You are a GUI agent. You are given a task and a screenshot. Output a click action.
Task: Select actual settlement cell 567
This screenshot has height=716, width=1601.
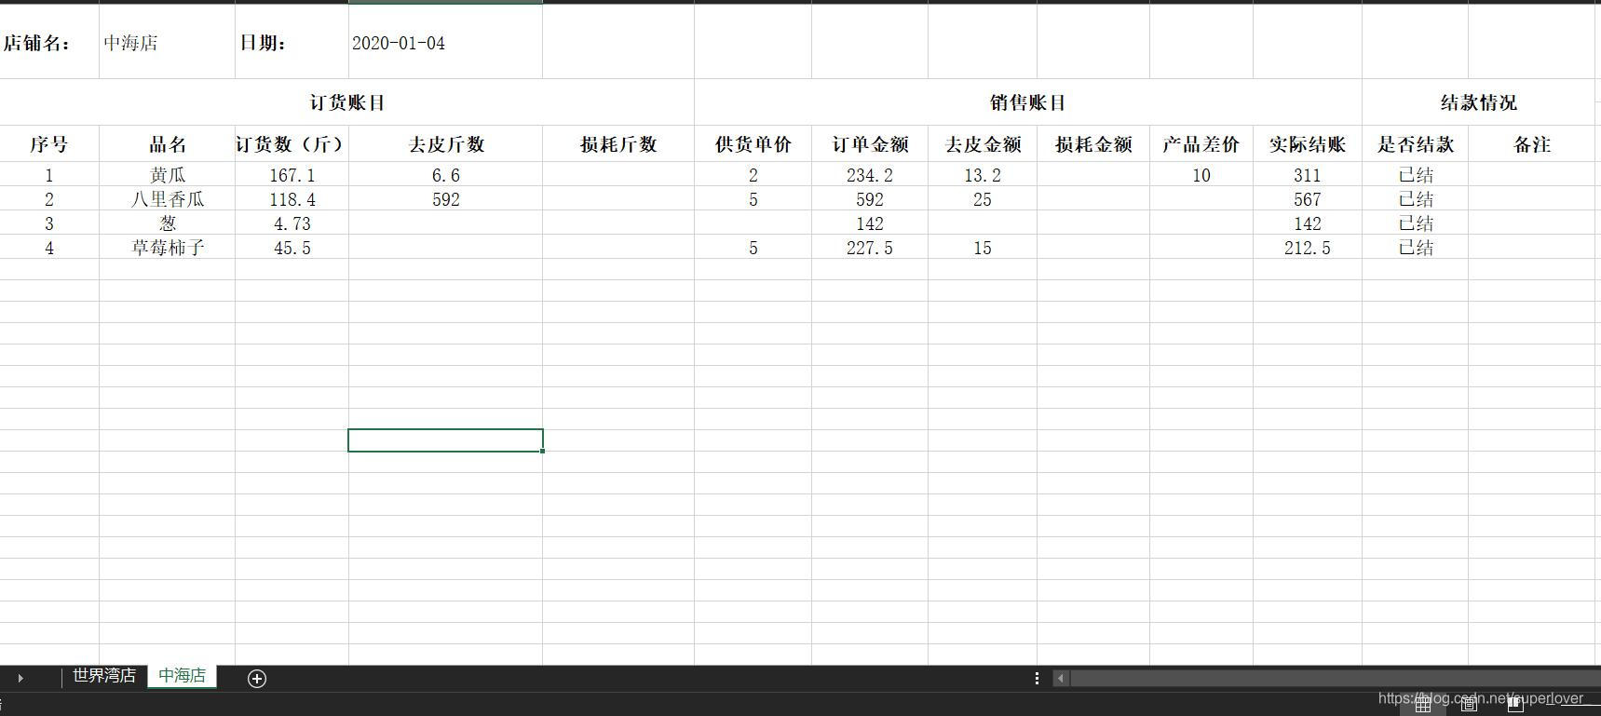pos(1308,199)
